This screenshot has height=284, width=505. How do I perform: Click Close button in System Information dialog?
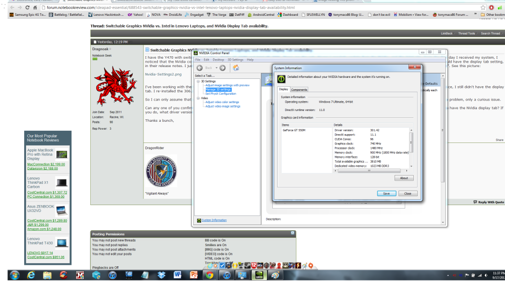click(408, 193)
